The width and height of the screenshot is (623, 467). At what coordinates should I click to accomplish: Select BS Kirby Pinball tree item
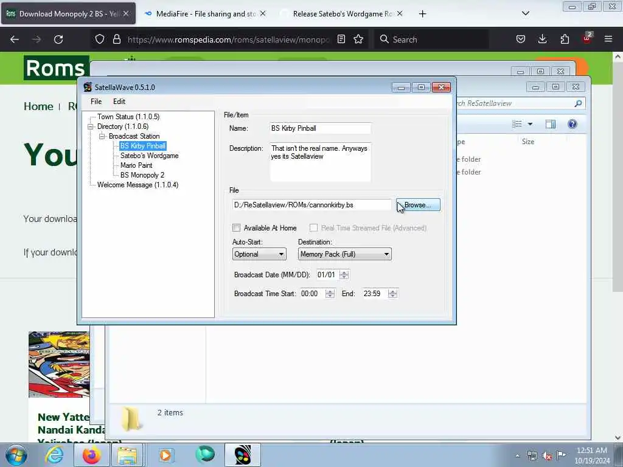pos(143,146)
